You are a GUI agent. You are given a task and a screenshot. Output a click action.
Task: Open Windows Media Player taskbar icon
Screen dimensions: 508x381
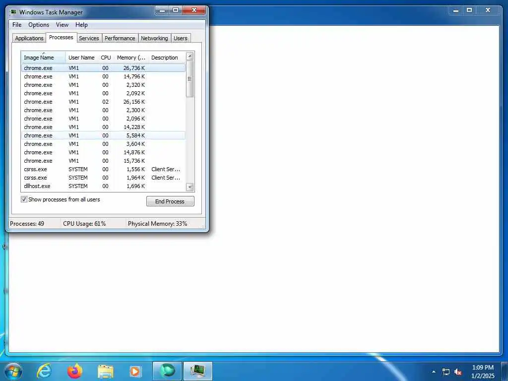tap(135, 372)
